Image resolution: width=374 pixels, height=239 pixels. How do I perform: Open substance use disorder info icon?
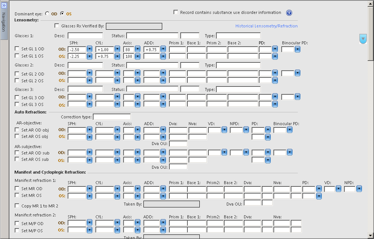(289, 13)
